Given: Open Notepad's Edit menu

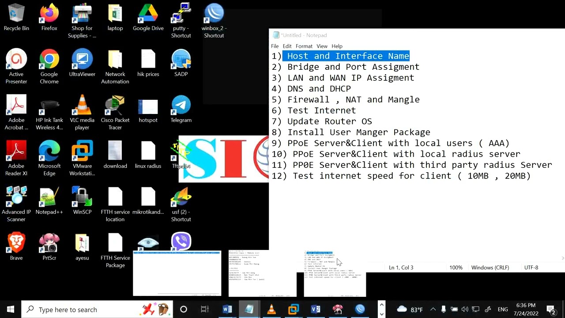Looking at the screenshot, I should pos(287,46).
